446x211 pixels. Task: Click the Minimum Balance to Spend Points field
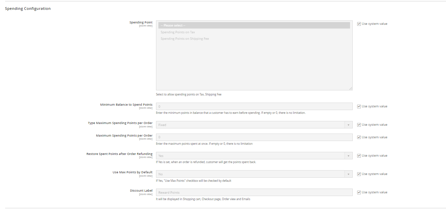tap(254, 106)
